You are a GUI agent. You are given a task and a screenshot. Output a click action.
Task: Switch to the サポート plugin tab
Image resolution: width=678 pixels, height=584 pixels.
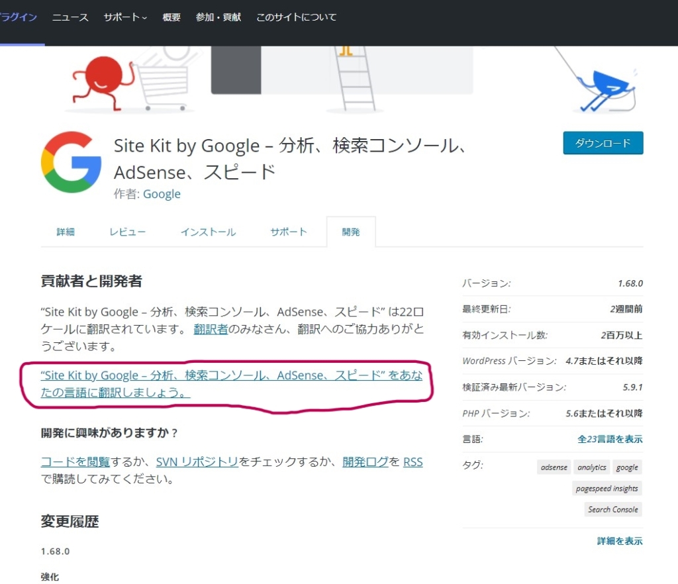(289, 232)
